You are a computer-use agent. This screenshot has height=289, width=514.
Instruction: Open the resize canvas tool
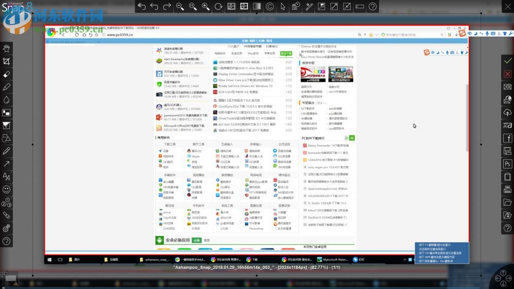tap(321, 6)
